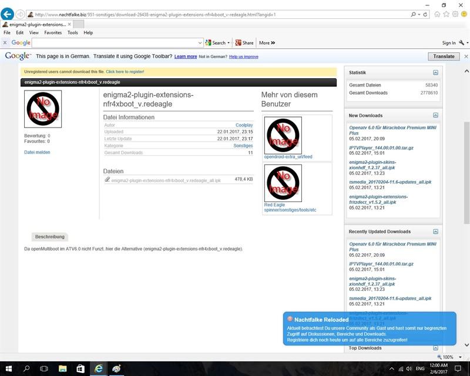Refresh the page with the reload icon
The image size is (470, 376).
425,14
